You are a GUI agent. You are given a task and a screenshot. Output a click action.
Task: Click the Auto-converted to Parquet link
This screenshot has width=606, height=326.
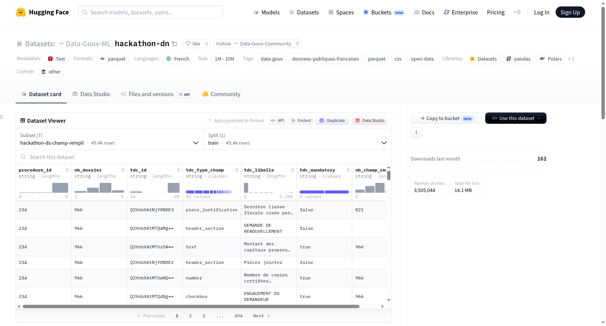point(239,120)
